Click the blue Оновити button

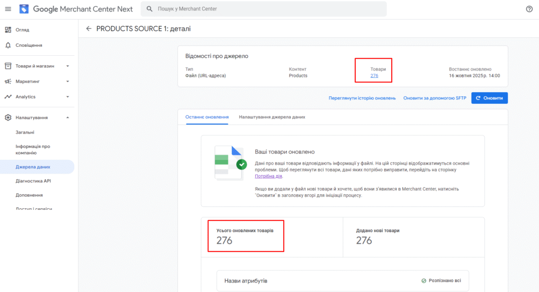[490, 98]
